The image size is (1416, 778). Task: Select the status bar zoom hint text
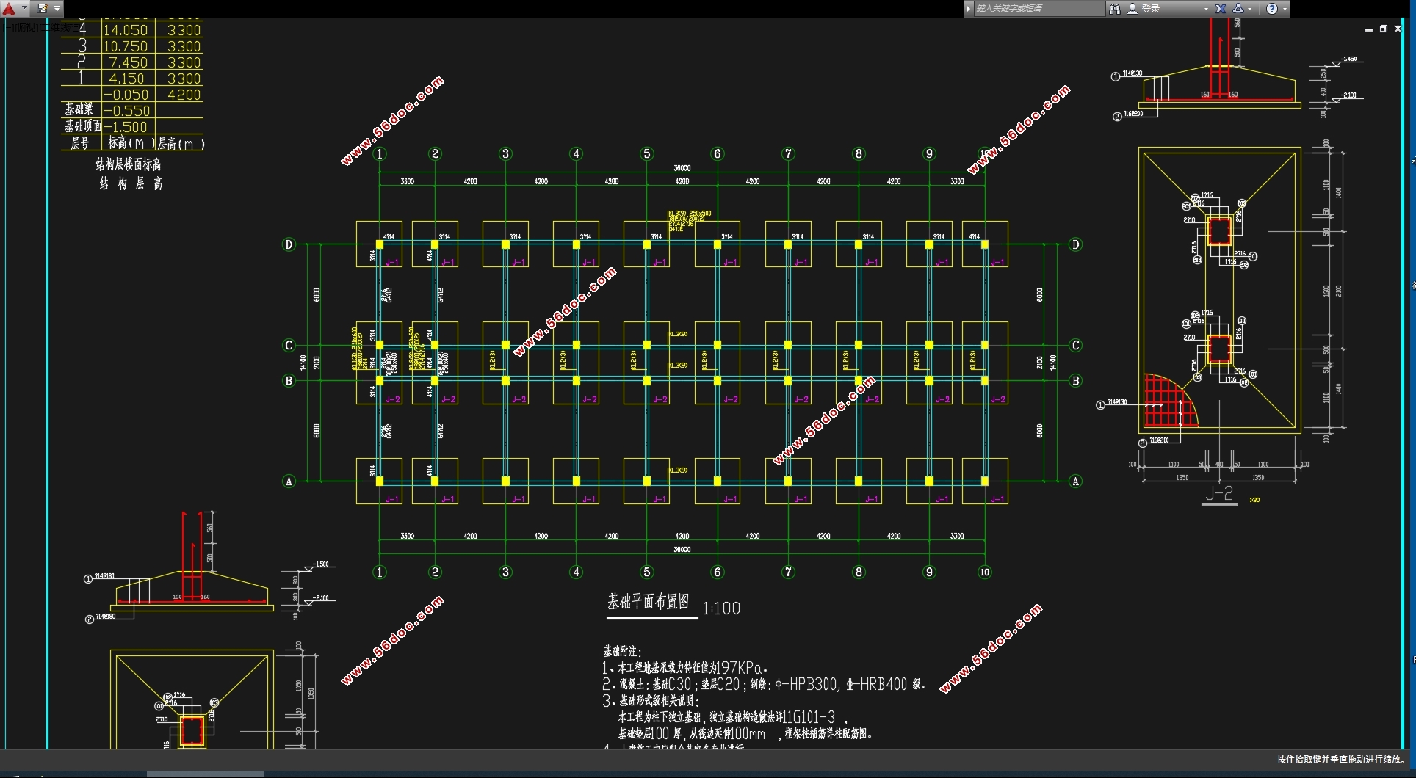1342,760
